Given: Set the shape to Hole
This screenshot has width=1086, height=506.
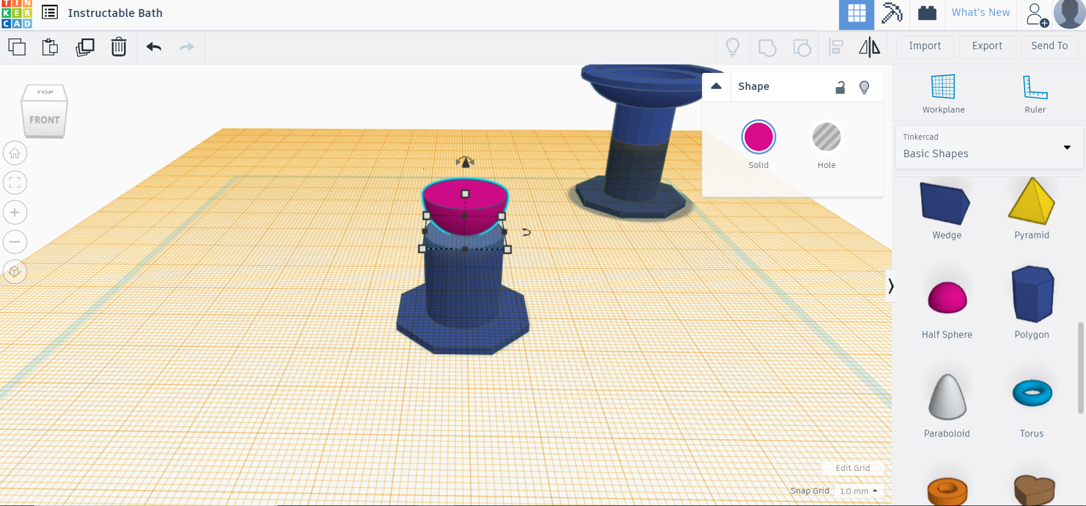Looking at the screenshot, I should click(826, 137).
